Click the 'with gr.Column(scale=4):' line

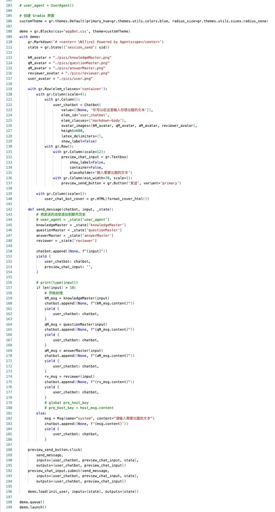tap(61, 94)
